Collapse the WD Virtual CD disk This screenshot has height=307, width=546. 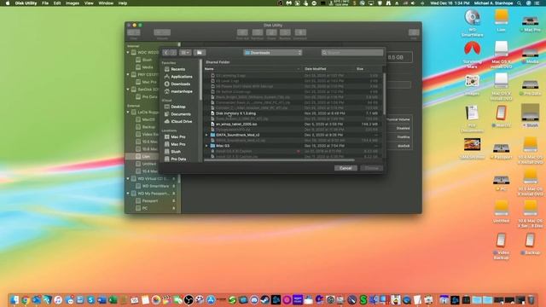click(x=128, y=178)
